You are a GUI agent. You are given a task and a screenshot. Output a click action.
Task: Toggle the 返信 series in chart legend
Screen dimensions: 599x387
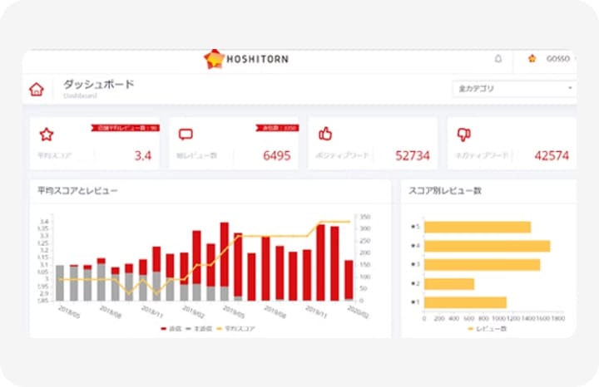(x=170, y=329)
